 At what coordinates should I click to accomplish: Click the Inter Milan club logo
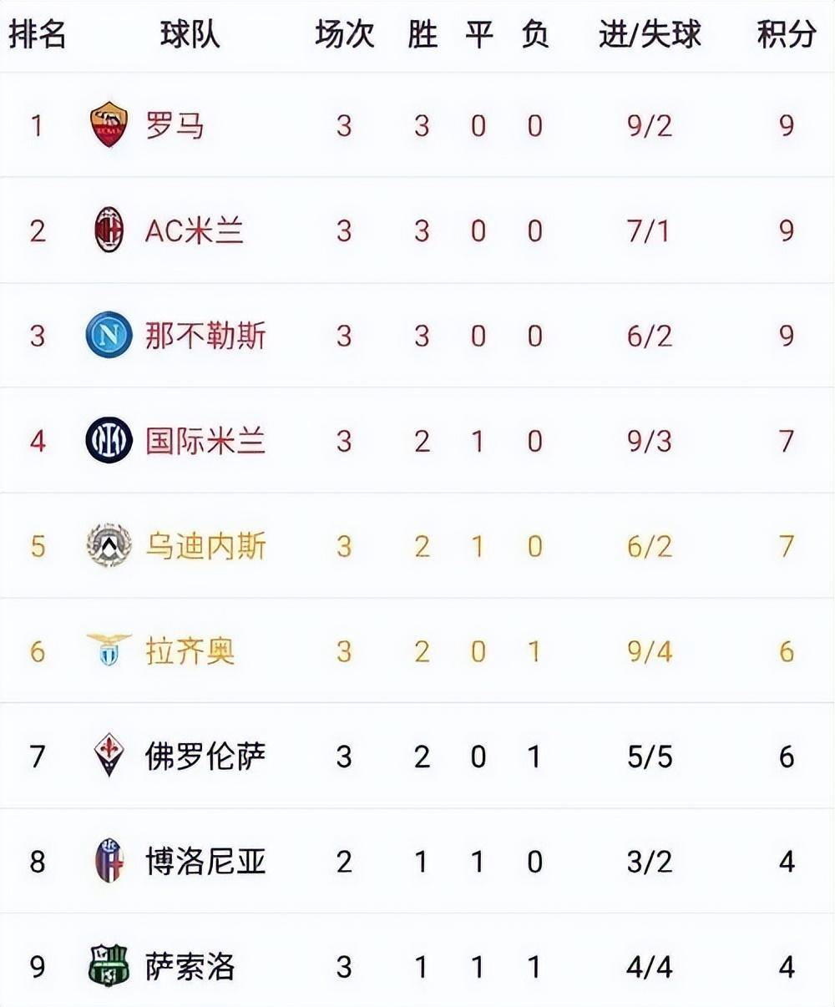pos(109,440)
